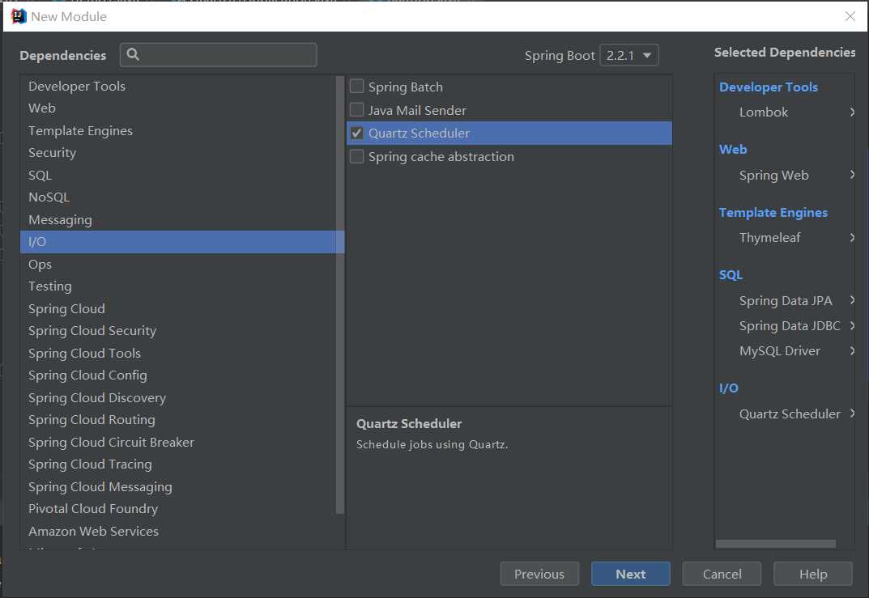Screen dimensions: 869x598
Task: Click the search magnifier icon in Dependencies field
Action: (x=133, y=54)
